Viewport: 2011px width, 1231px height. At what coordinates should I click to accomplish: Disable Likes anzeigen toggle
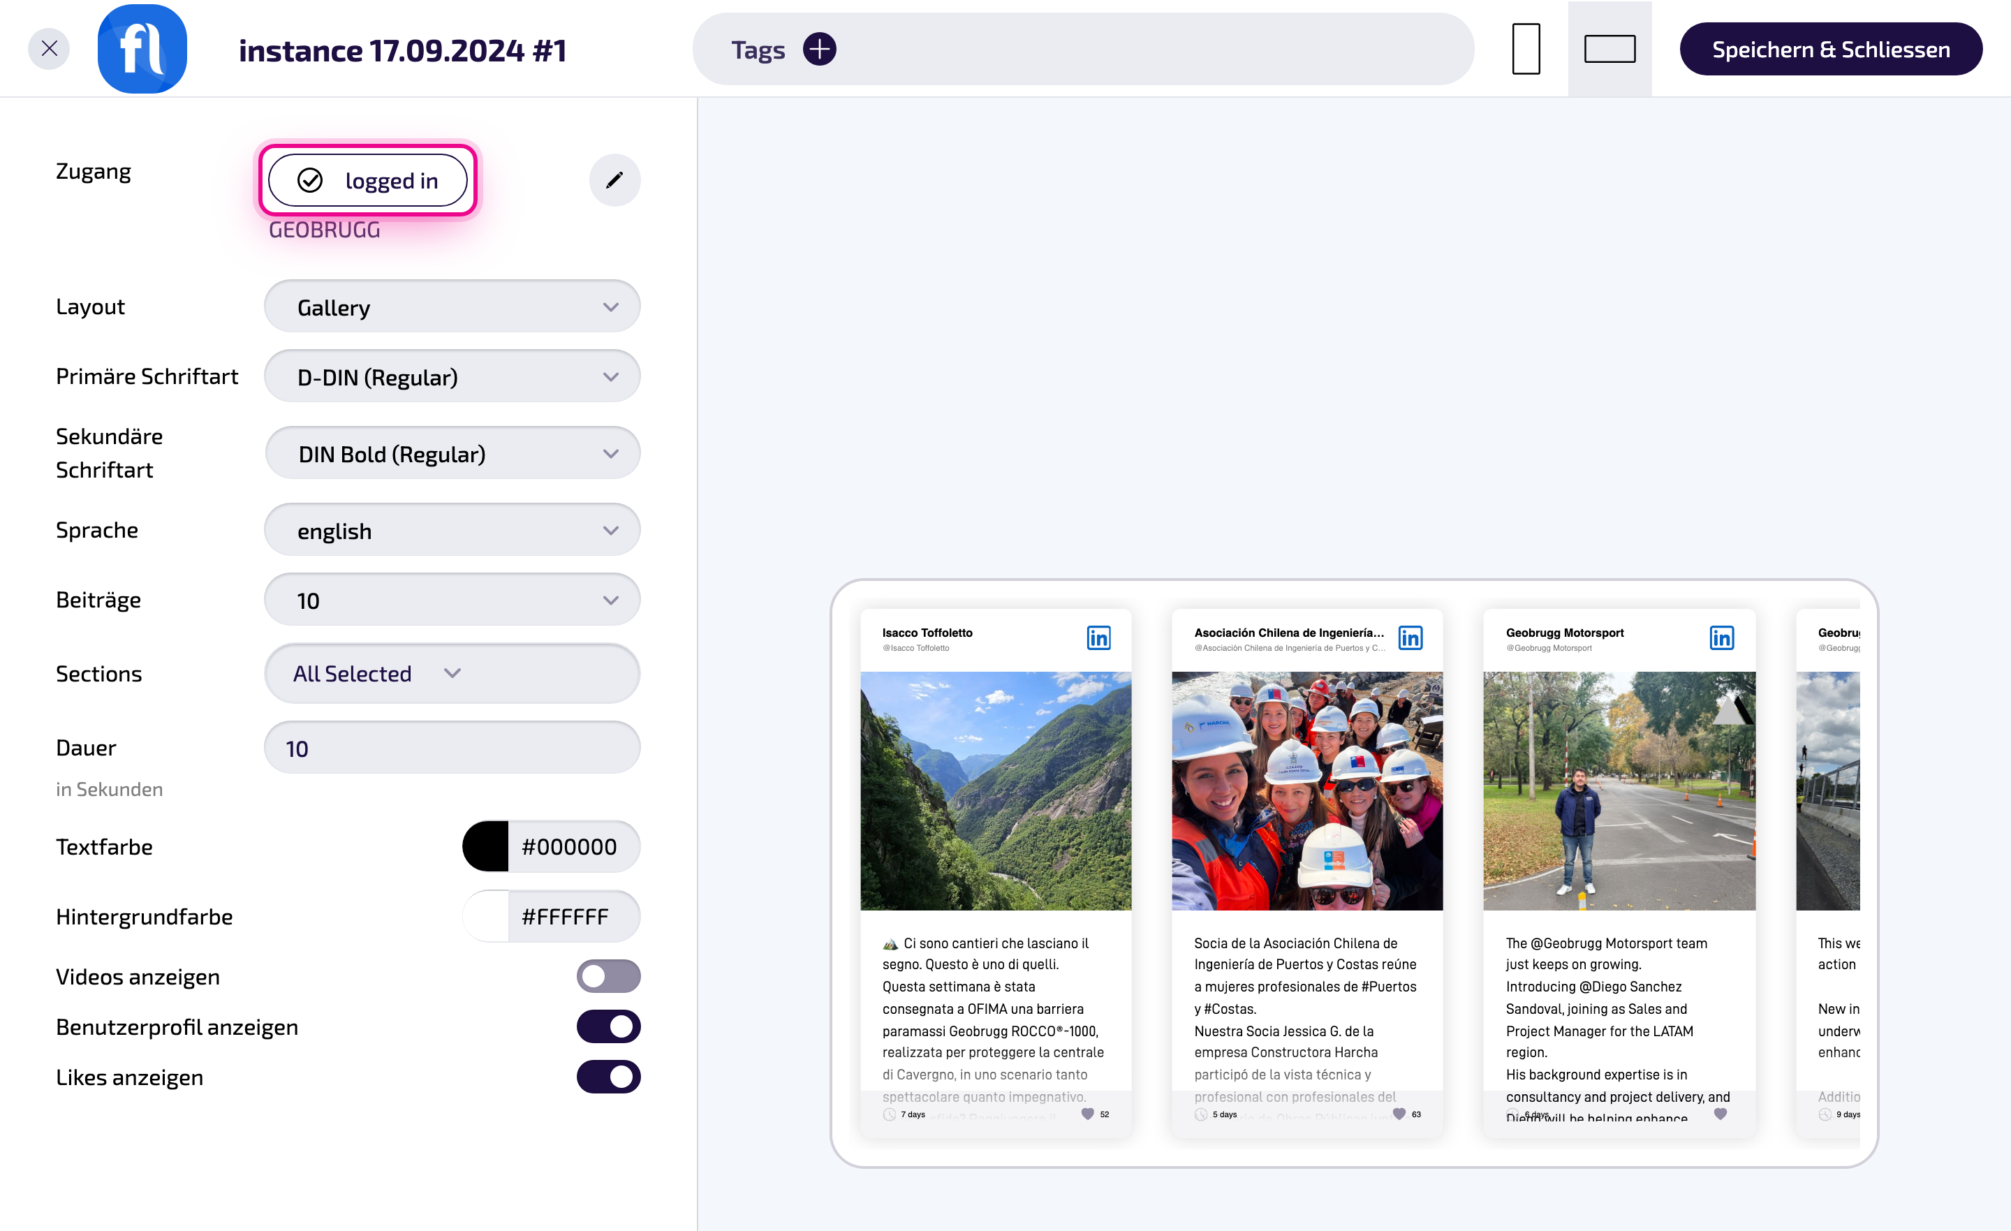click(609, 1077)
